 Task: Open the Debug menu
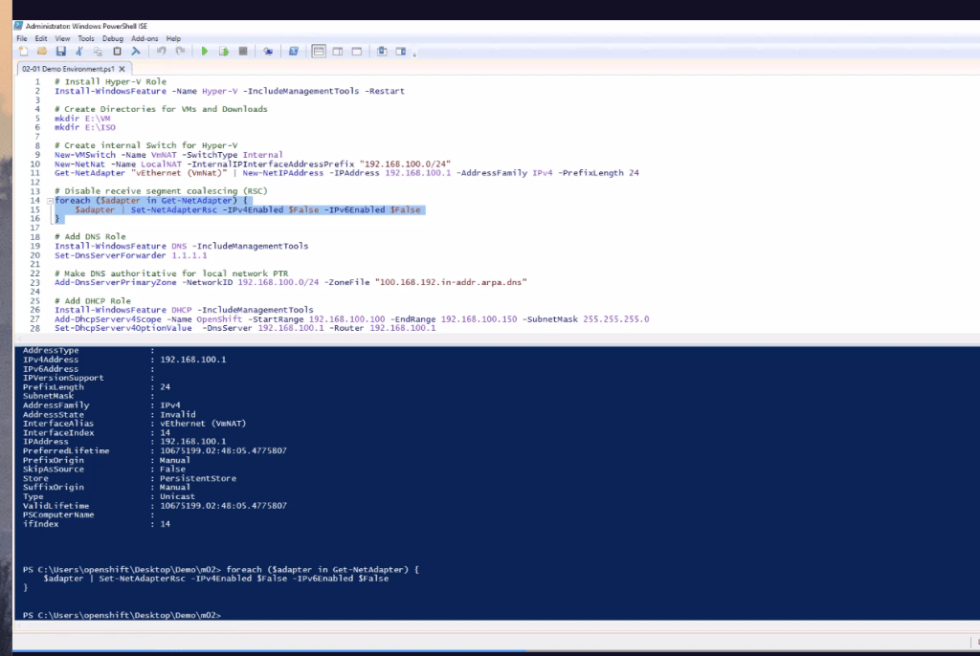113,39
